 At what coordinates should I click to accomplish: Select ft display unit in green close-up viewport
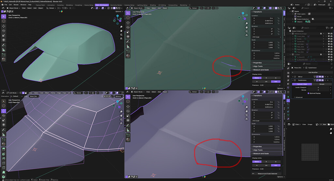[266, 78]
